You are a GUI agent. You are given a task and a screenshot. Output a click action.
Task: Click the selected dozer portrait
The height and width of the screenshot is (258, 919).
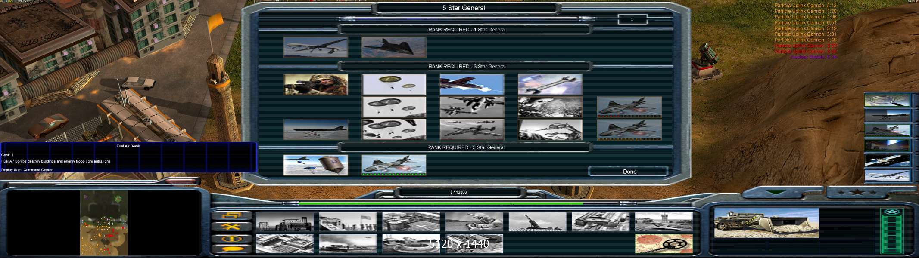(766, 223)
